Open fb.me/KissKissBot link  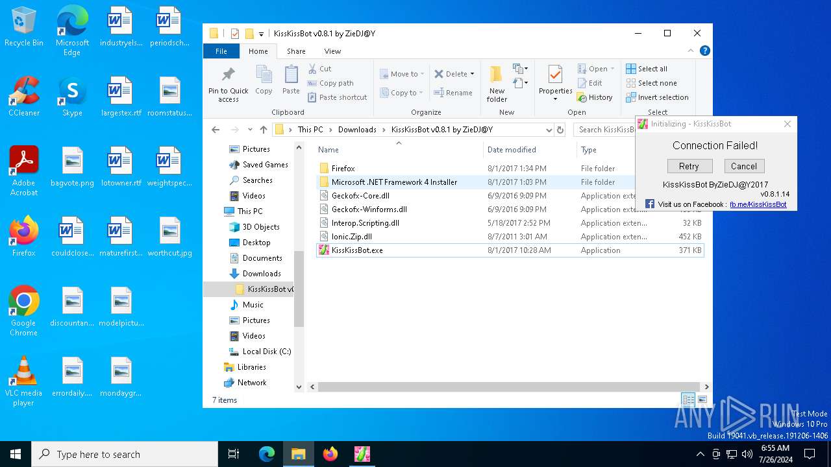click(x=758, y=204)
